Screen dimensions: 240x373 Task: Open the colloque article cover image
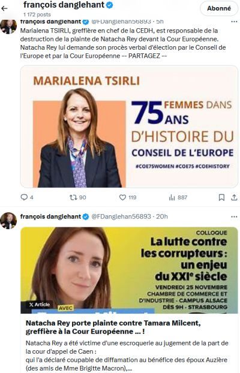pos(129,270)
